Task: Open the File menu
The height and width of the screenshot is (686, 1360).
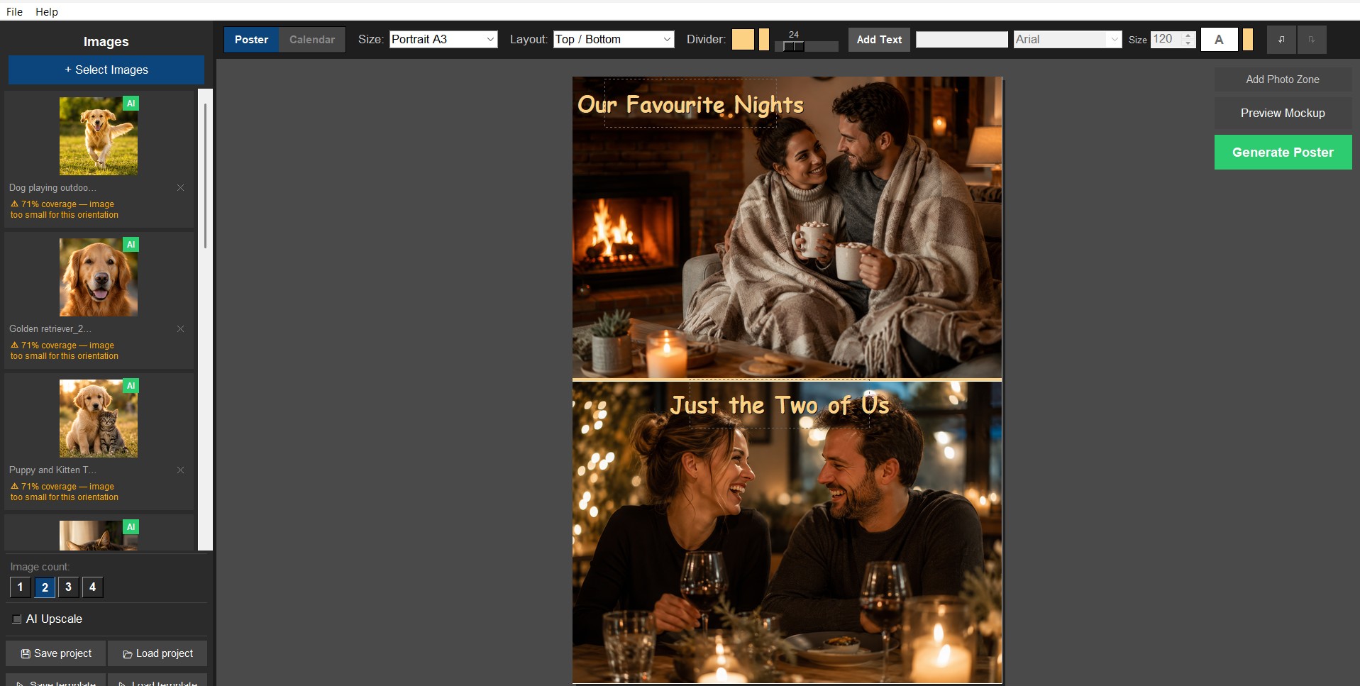Action: click(x=14, y=11)
